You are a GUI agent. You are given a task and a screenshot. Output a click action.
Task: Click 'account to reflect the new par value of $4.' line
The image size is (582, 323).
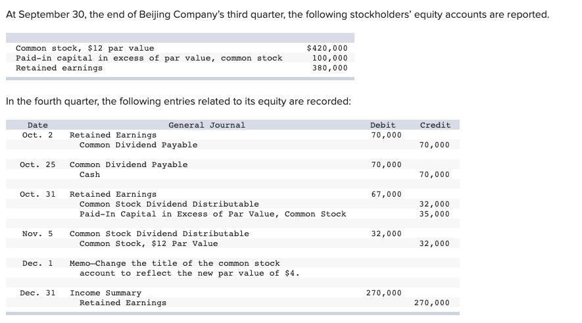click(x=189, y=273)
